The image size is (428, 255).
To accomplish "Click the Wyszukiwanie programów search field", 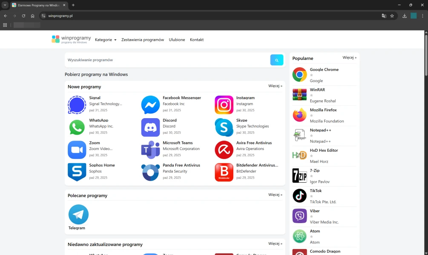I will (x=168, y=60).
